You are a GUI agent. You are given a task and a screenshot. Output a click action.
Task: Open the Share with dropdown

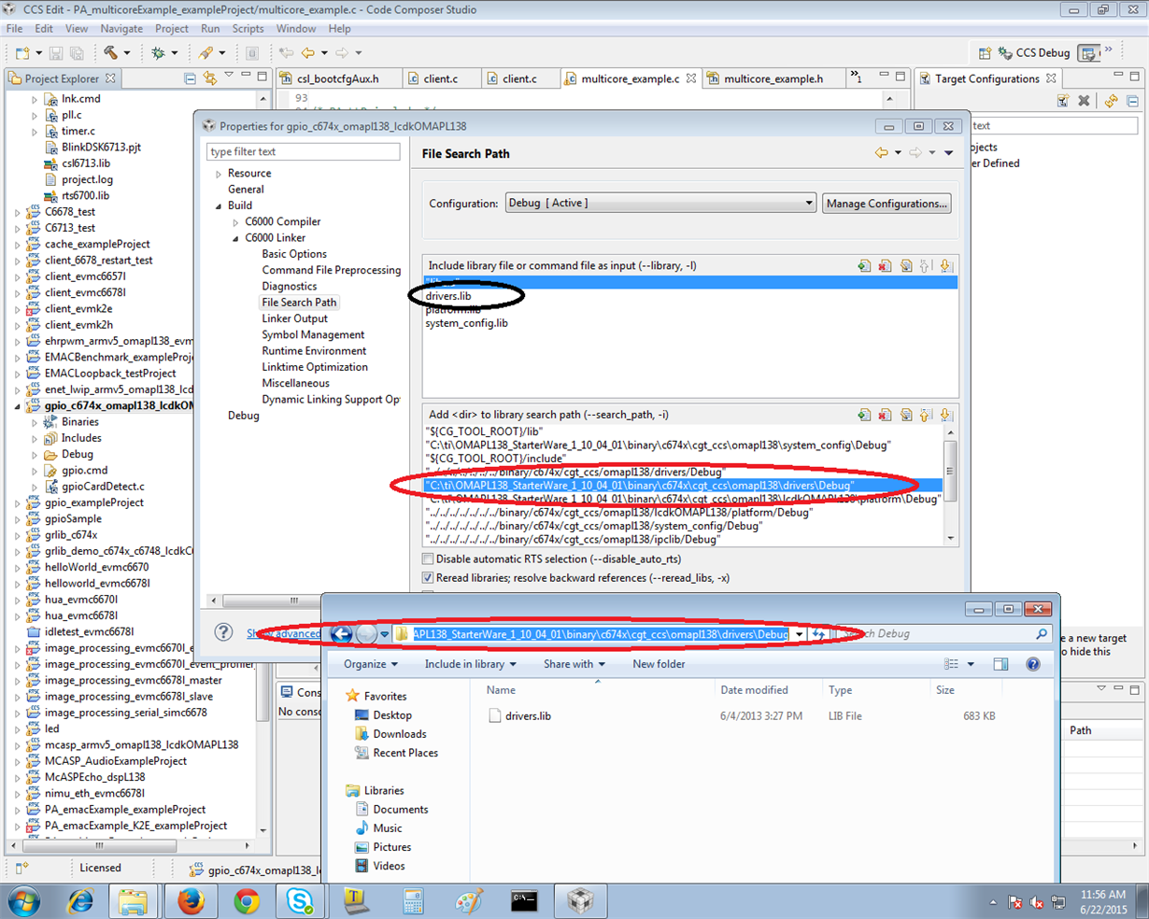(574, 664)
